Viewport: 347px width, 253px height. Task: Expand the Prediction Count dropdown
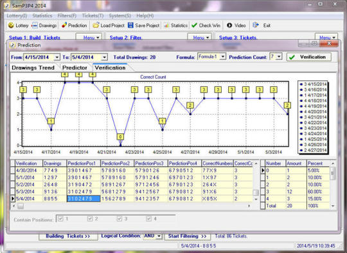point(279,57)
